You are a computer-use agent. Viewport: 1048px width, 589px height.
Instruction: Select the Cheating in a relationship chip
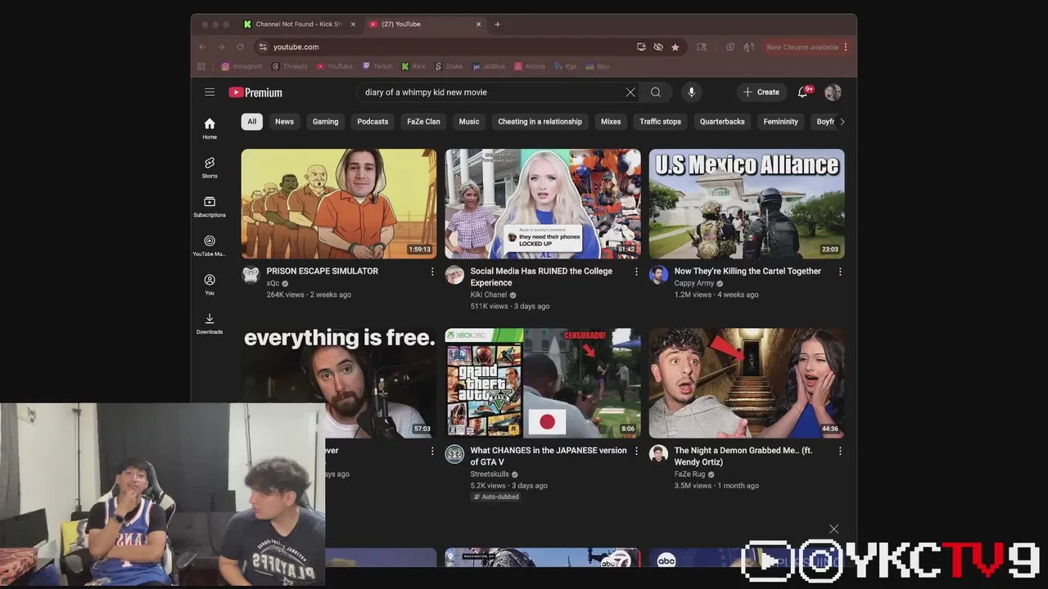[x=540, y=122]
